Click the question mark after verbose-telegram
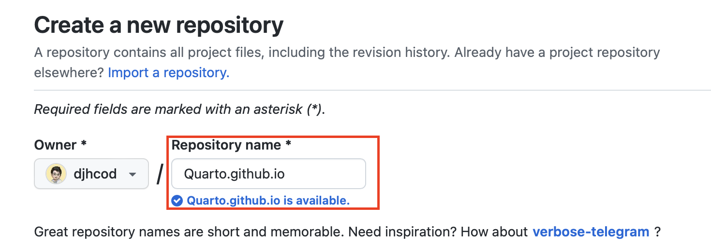Image resolution: width=711 pixels, height=247 pixels. [x=657, y=232]
